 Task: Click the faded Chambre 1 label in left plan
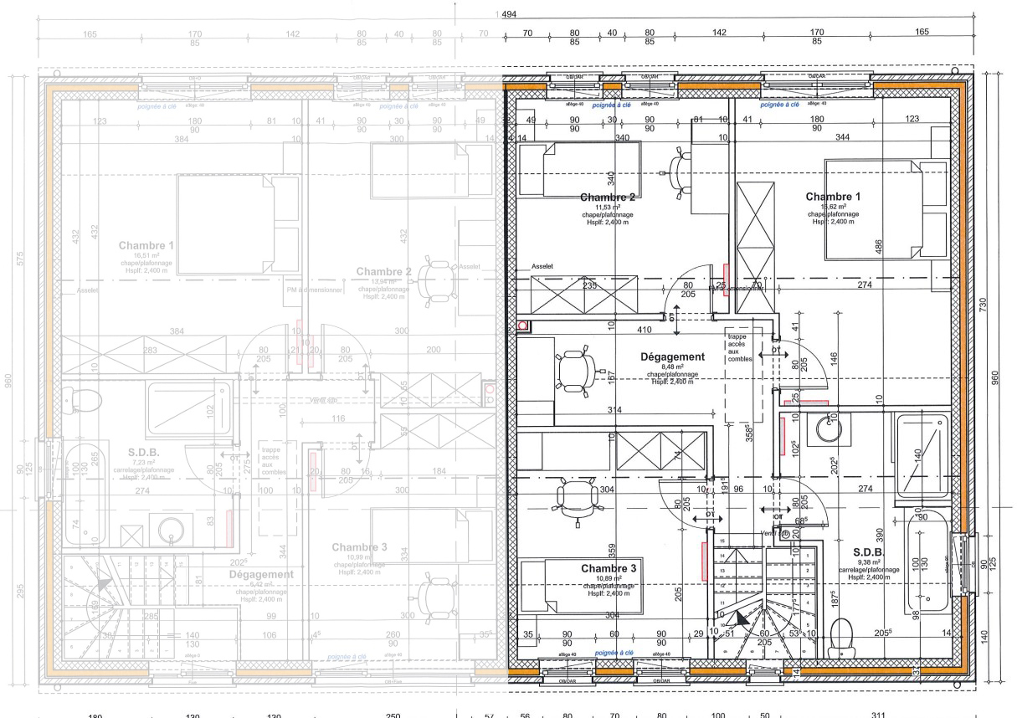[x=146, y=246]
